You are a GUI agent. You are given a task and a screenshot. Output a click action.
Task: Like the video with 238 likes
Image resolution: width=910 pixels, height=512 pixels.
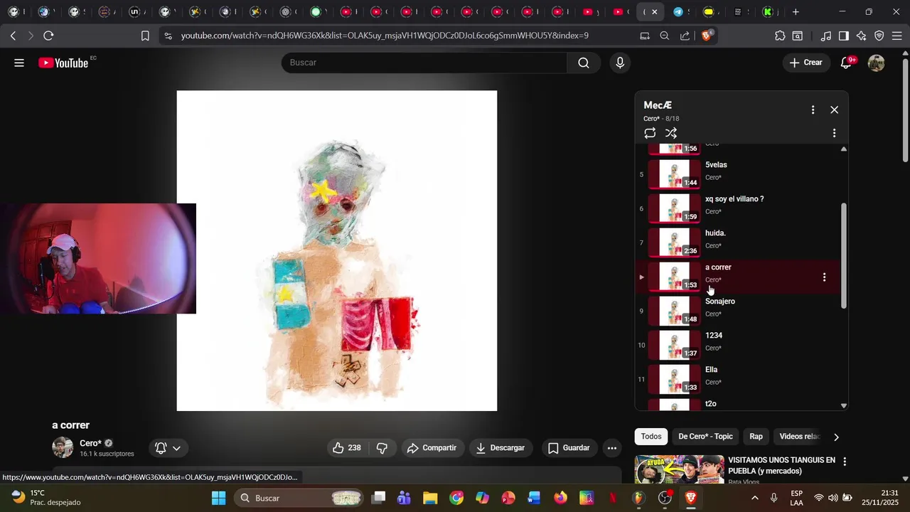click(347, 448)
